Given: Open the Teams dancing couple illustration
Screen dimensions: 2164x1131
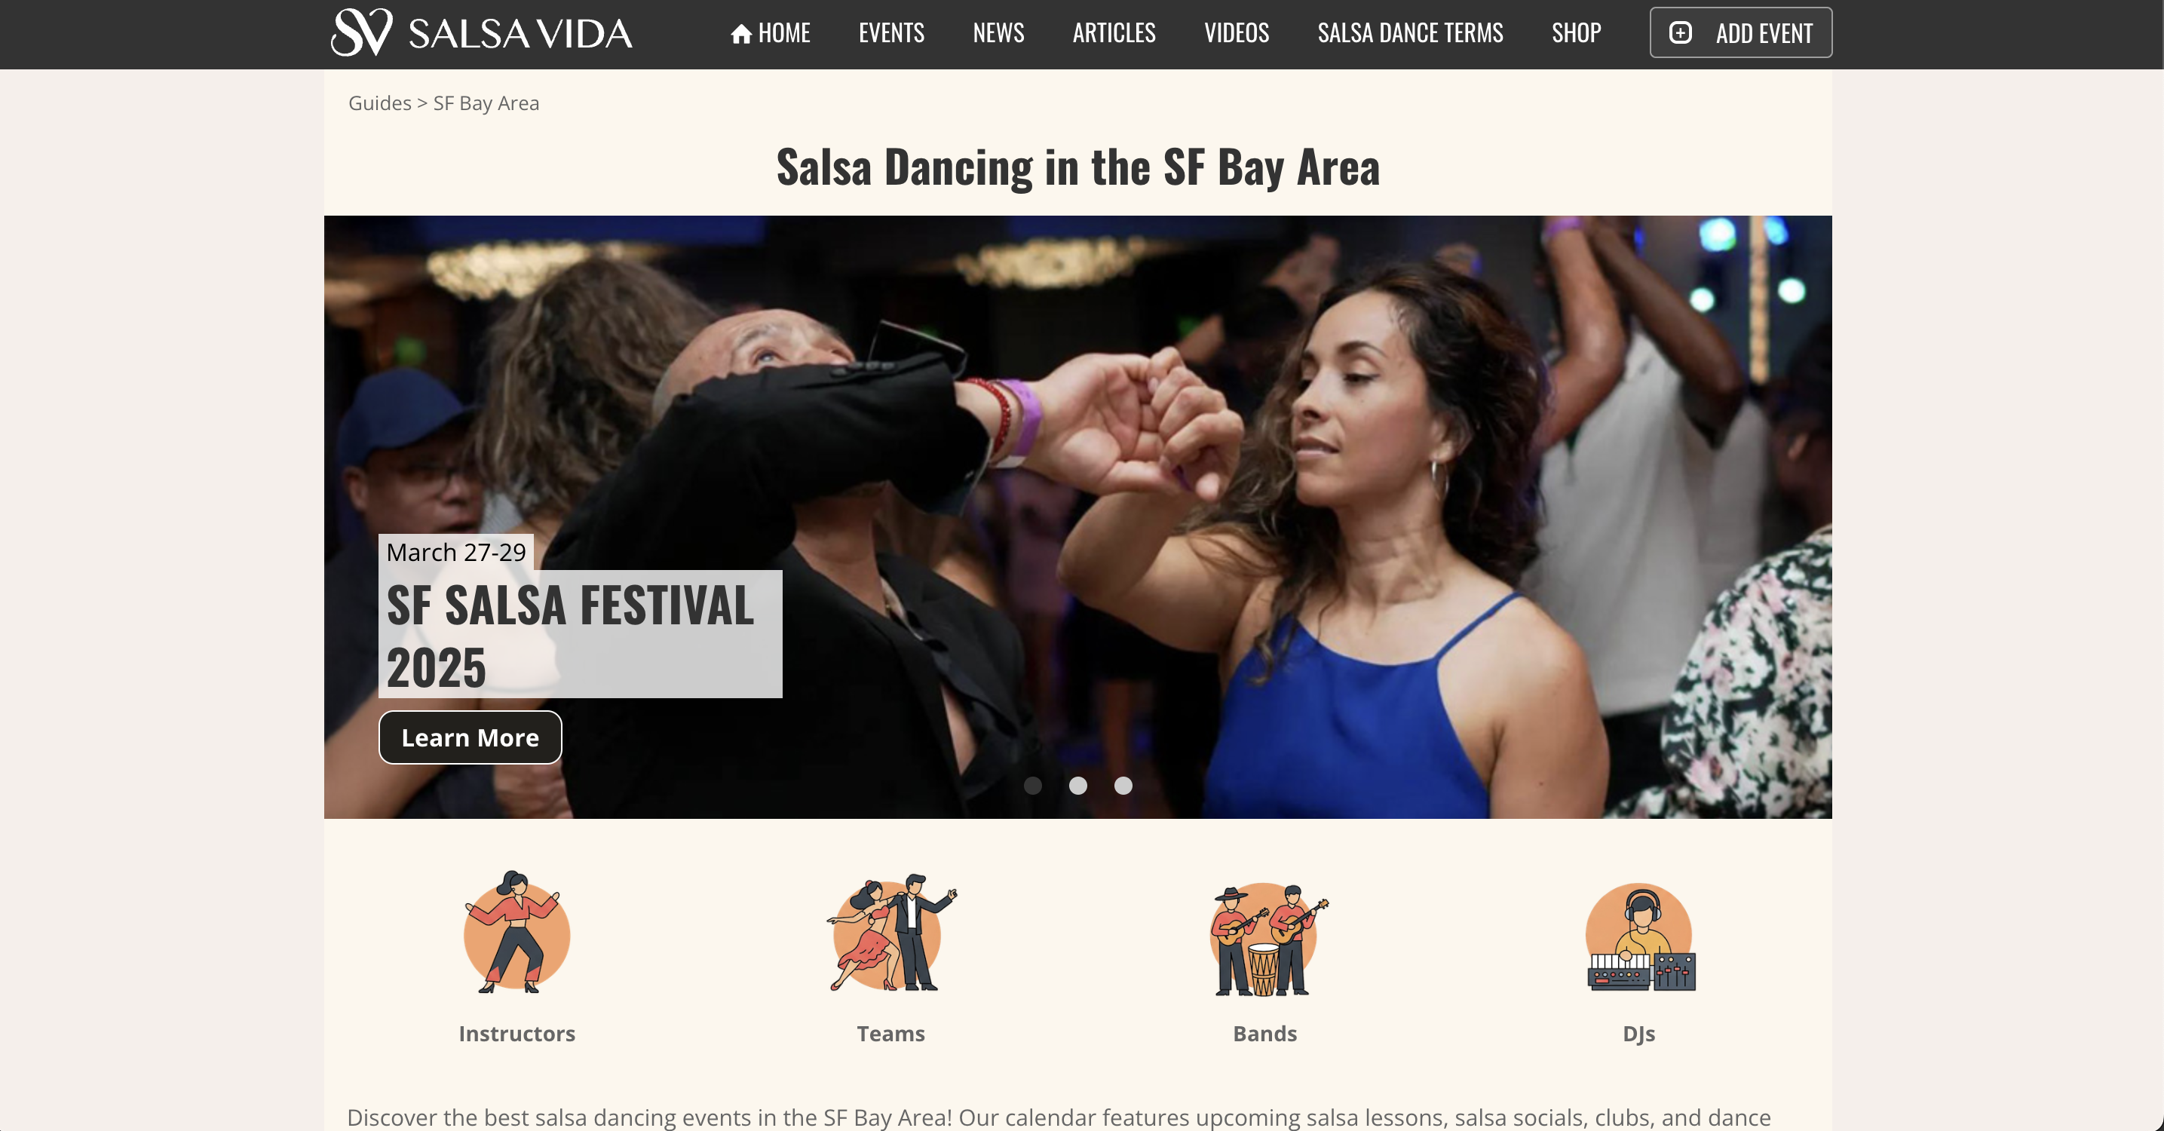Looking at the screenshot, I should (891, 933).
